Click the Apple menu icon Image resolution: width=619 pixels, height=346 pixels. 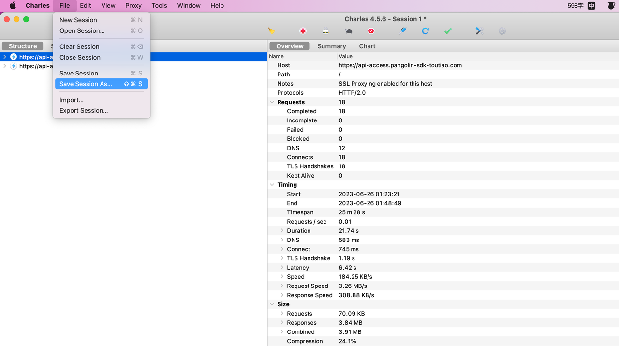tap(13, 6)
